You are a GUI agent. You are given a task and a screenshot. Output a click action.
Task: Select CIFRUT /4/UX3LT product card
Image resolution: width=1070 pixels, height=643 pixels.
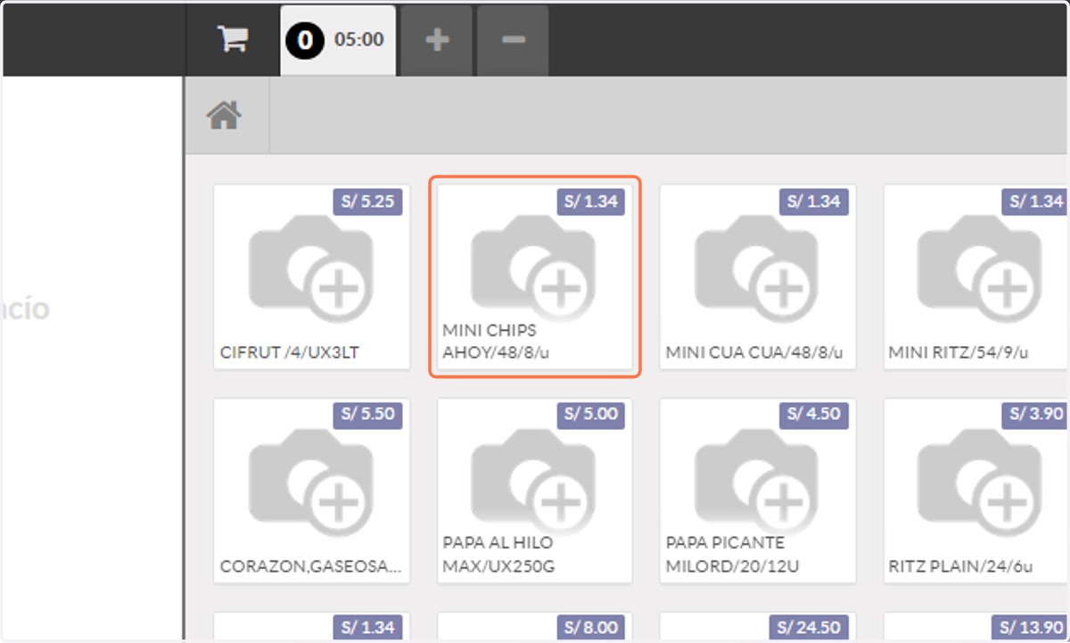(312, 277)
